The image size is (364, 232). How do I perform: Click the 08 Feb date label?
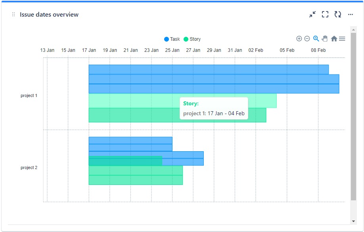(318, 50)
